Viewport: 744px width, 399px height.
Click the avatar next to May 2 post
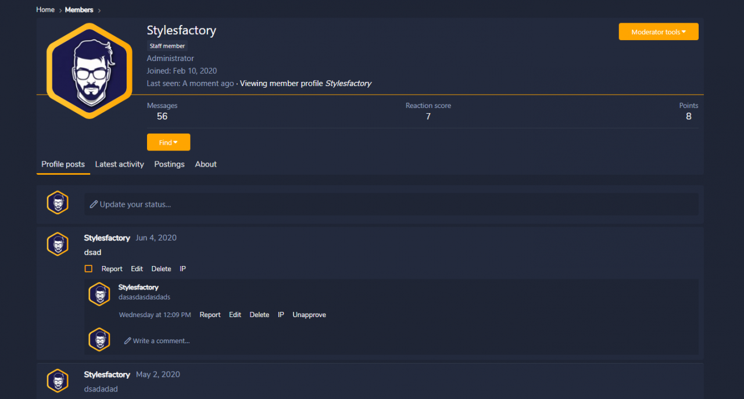coord(58,380)
